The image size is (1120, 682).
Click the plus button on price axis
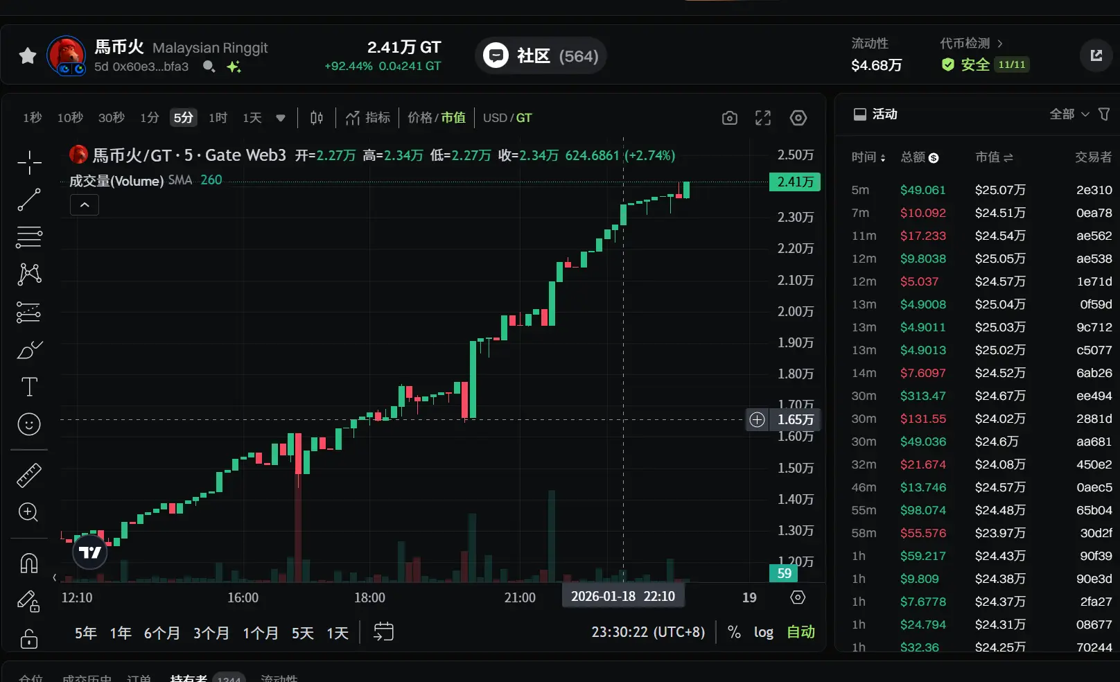coord(757,419)
